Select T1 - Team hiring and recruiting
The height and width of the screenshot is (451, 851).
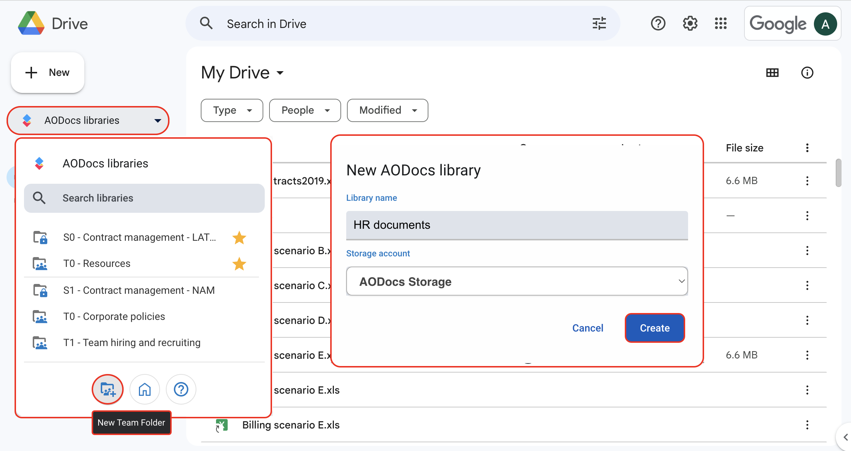pyautogui.click(x=132, y=343)
